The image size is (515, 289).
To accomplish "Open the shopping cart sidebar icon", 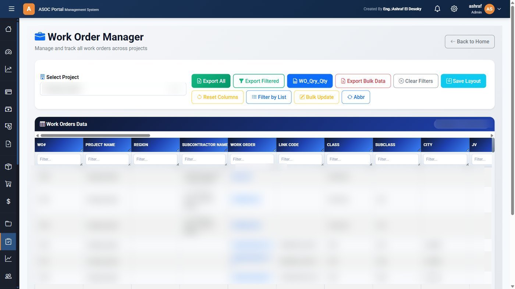I will (8, 184).
